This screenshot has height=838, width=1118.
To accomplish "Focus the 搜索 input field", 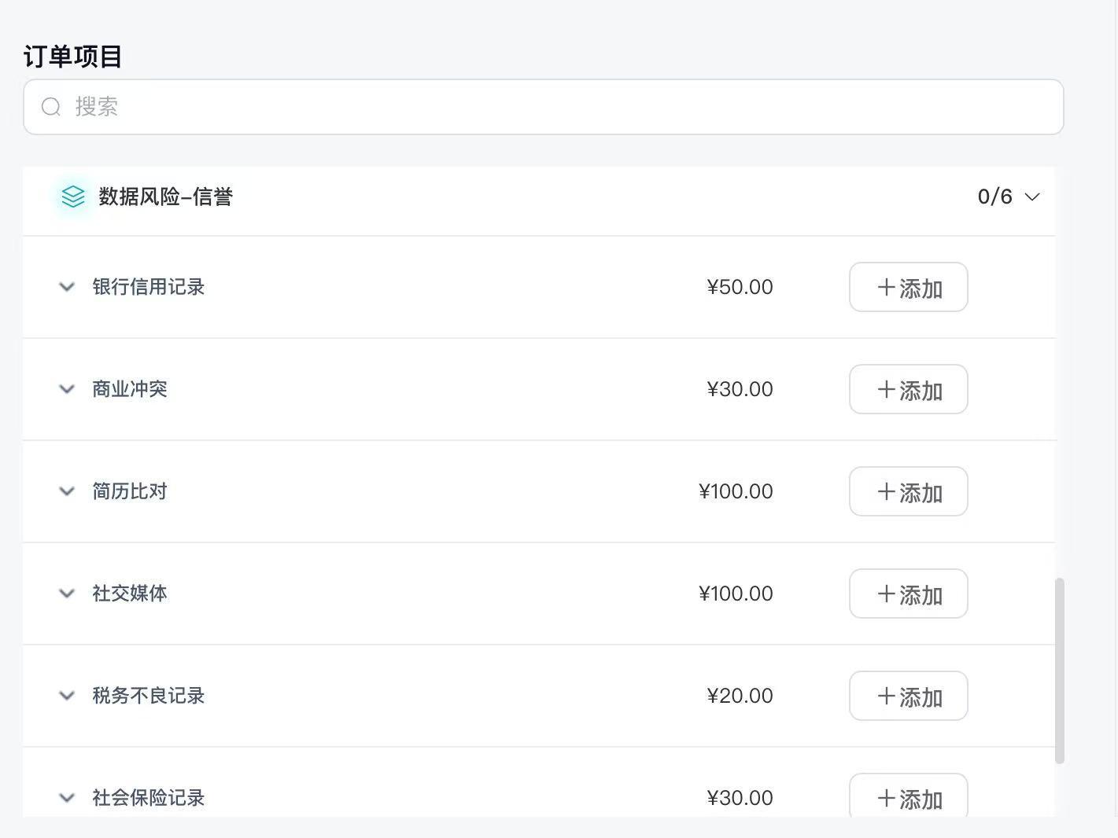I will click(544, 107).
